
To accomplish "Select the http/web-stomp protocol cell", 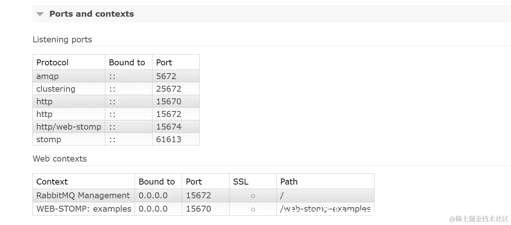I will pos(69,127).
